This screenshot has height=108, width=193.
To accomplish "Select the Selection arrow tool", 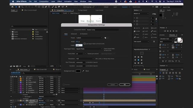I will coord(16,7).
